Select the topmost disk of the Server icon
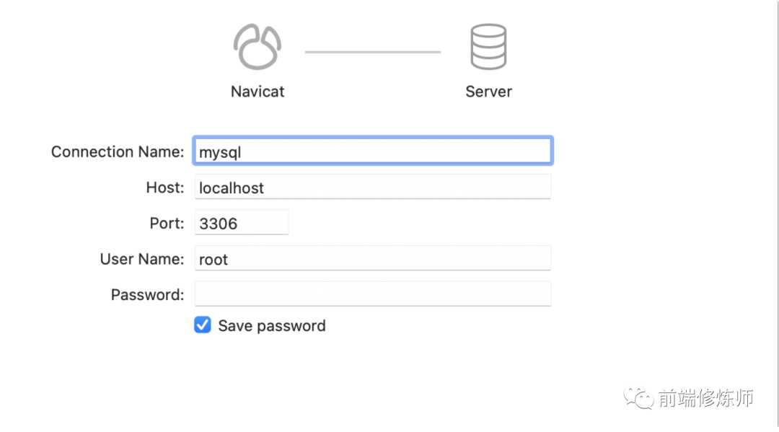 488,30
